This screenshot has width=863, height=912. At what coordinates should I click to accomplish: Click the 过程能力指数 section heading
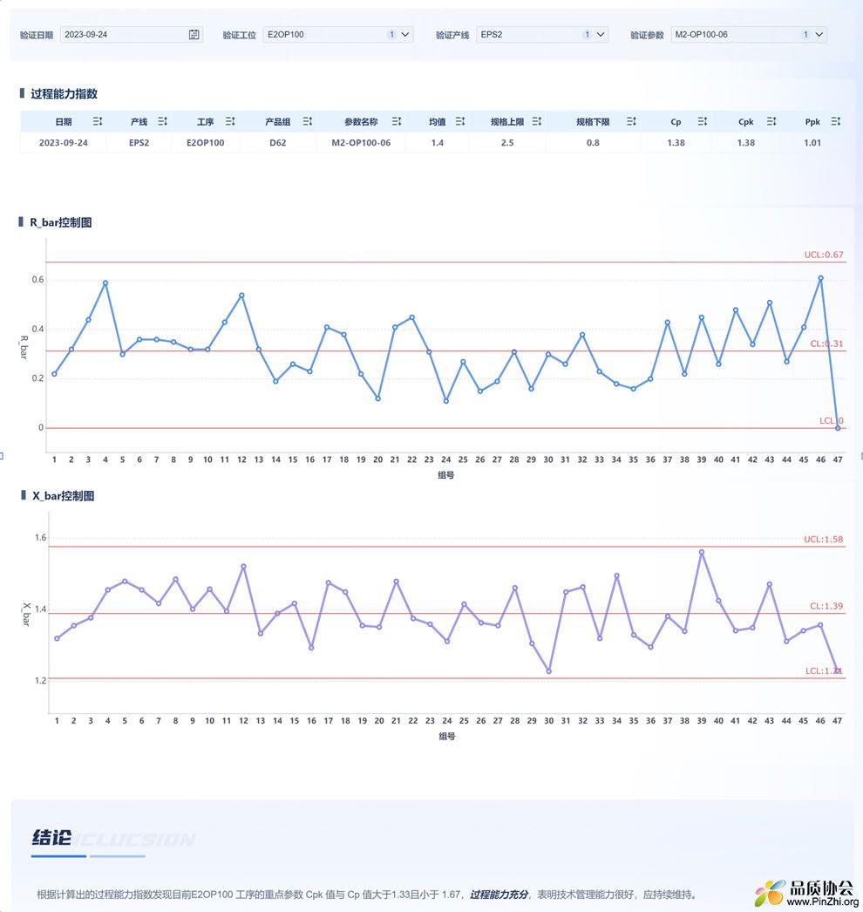(x=64, y=93)
